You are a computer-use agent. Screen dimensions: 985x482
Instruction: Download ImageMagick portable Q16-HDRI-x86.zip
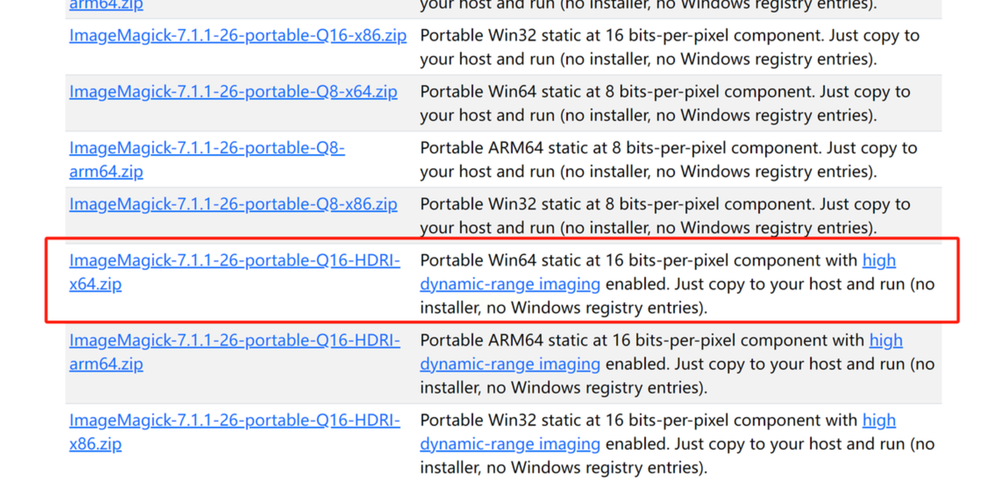(234, 421)
